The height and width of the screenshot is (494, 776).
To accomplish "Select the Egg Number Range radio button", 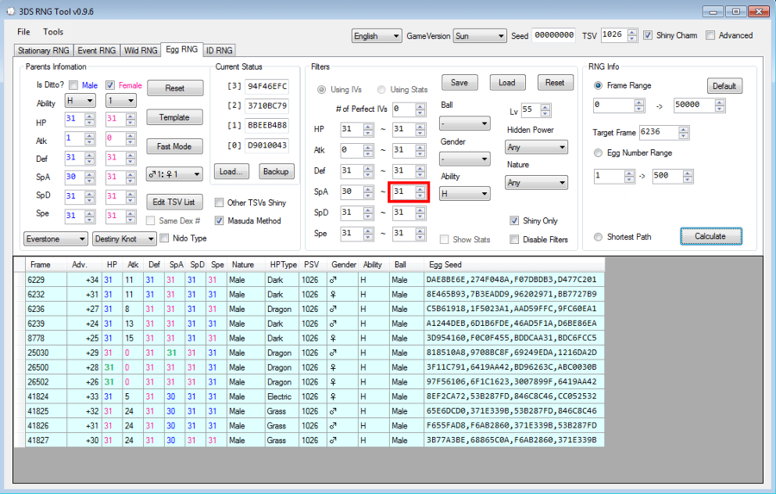I will coord(598,153).
